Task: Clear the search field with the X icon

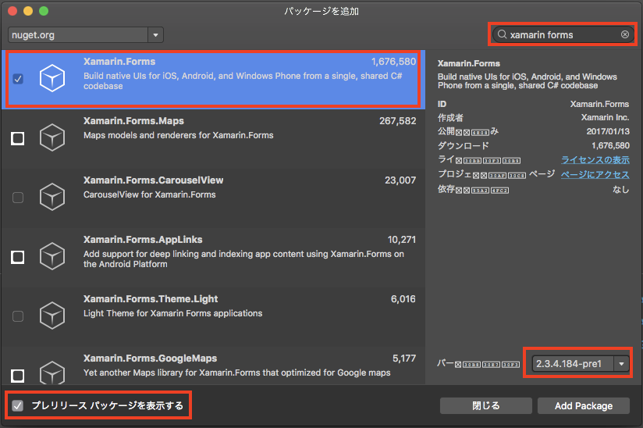Action: coord(624,34)
